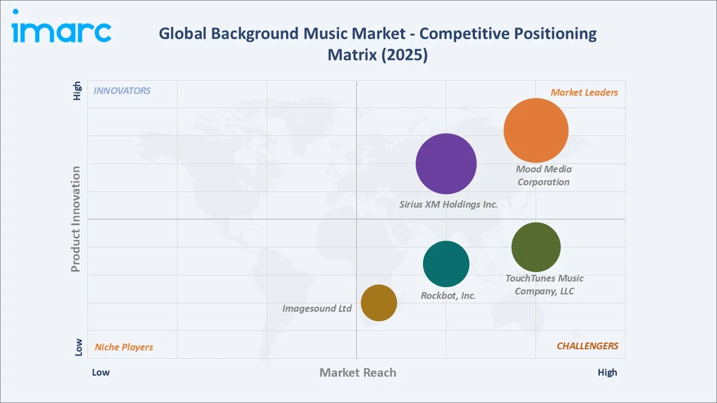Image resolution: width=717 pixels, height=403 pixels.
Task: Click the Rockbot, Inc. label
Action: (x=448, y=296)
